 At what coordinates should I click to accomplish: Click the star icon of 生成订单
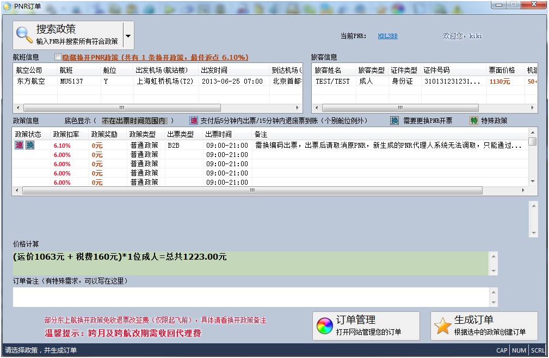point(442,326)
